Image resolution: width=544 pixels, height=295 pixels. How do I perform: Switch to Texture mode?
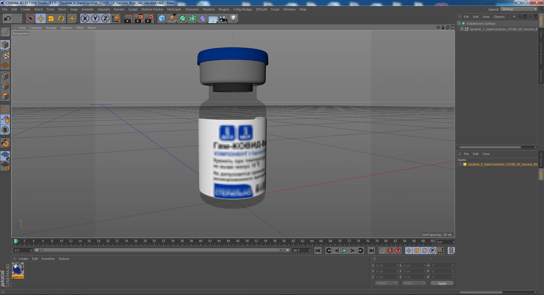5,55
